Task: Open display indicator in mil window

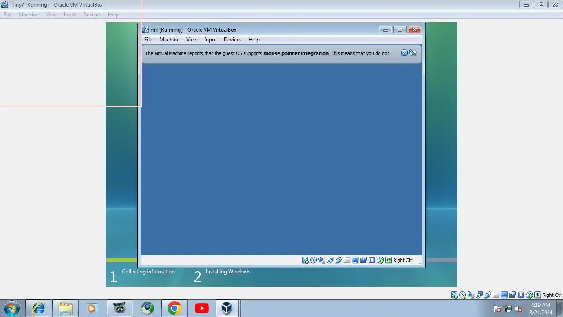Action: click(355, 260)
